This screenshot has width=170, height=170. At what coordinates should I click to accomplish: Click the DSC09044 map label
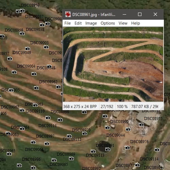(x=116, y=135)
